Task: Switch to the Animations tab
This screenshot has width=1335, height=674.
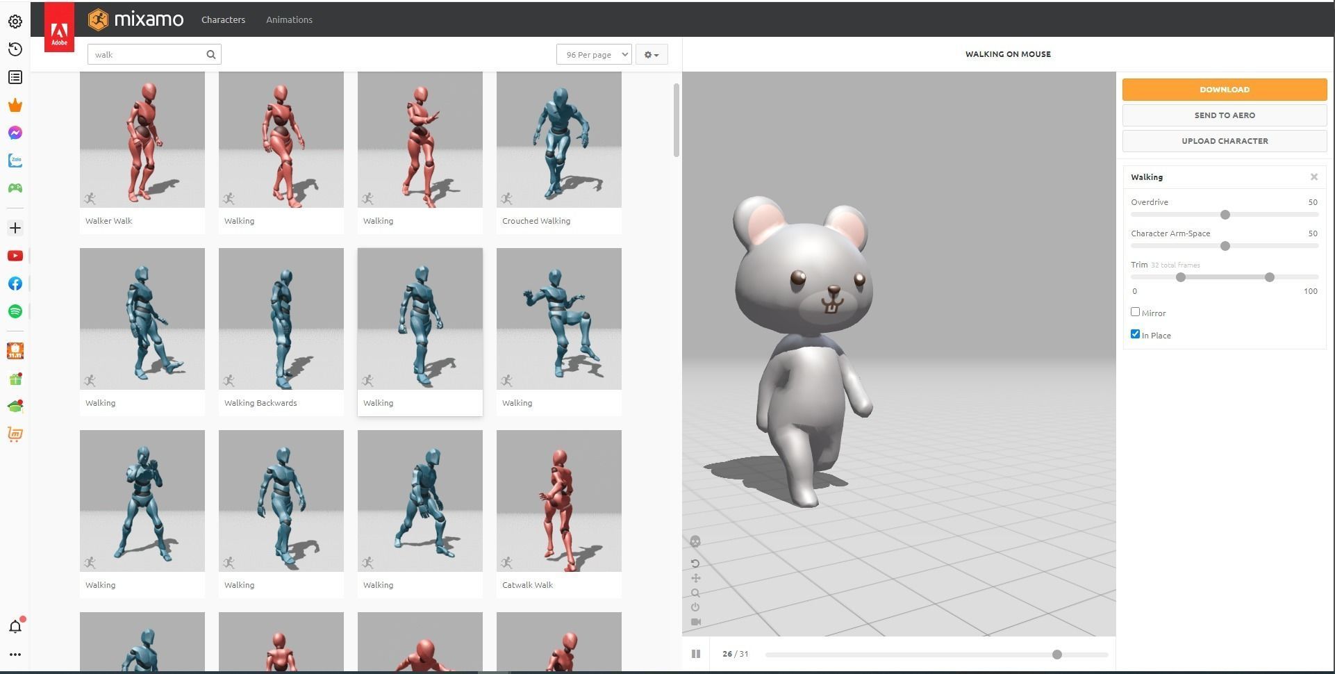Action: click(x=289, y=19)
